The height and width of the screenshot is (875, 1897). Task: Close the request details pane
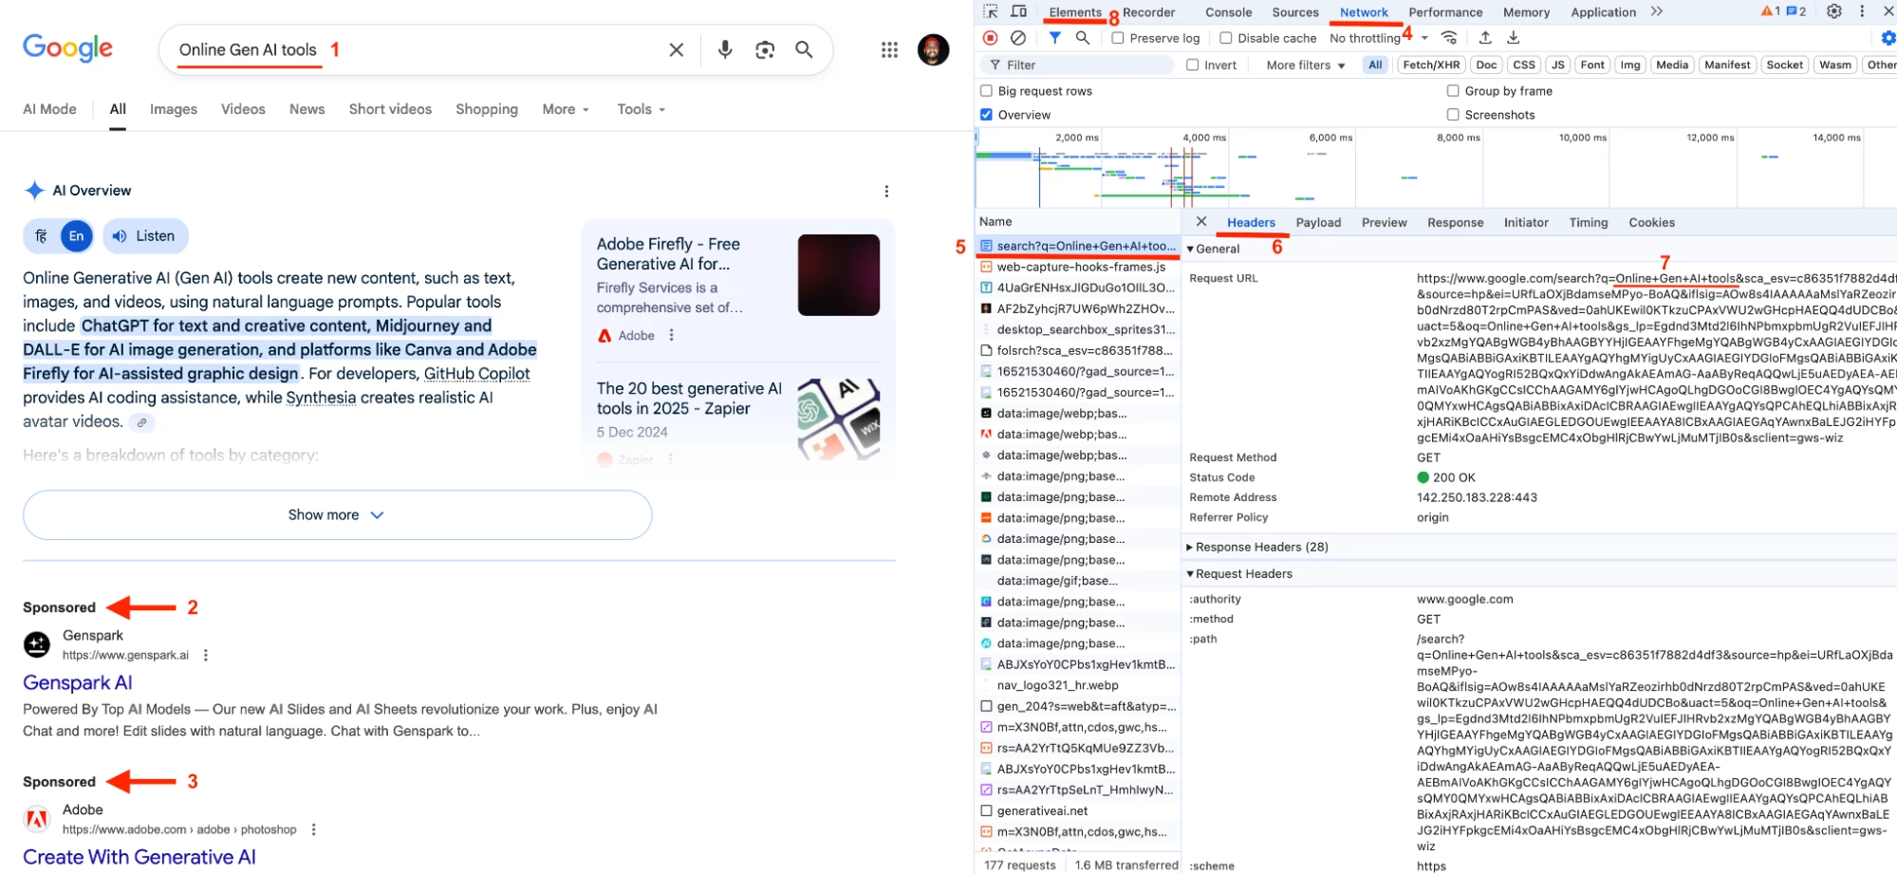click(1201, 221)
